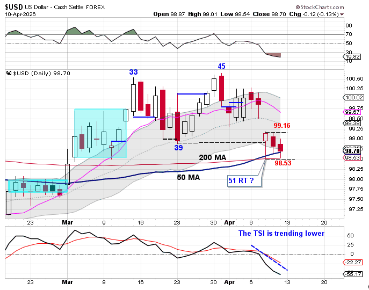
Task: Click the $USD ticker symbol title
Action: 15,7
